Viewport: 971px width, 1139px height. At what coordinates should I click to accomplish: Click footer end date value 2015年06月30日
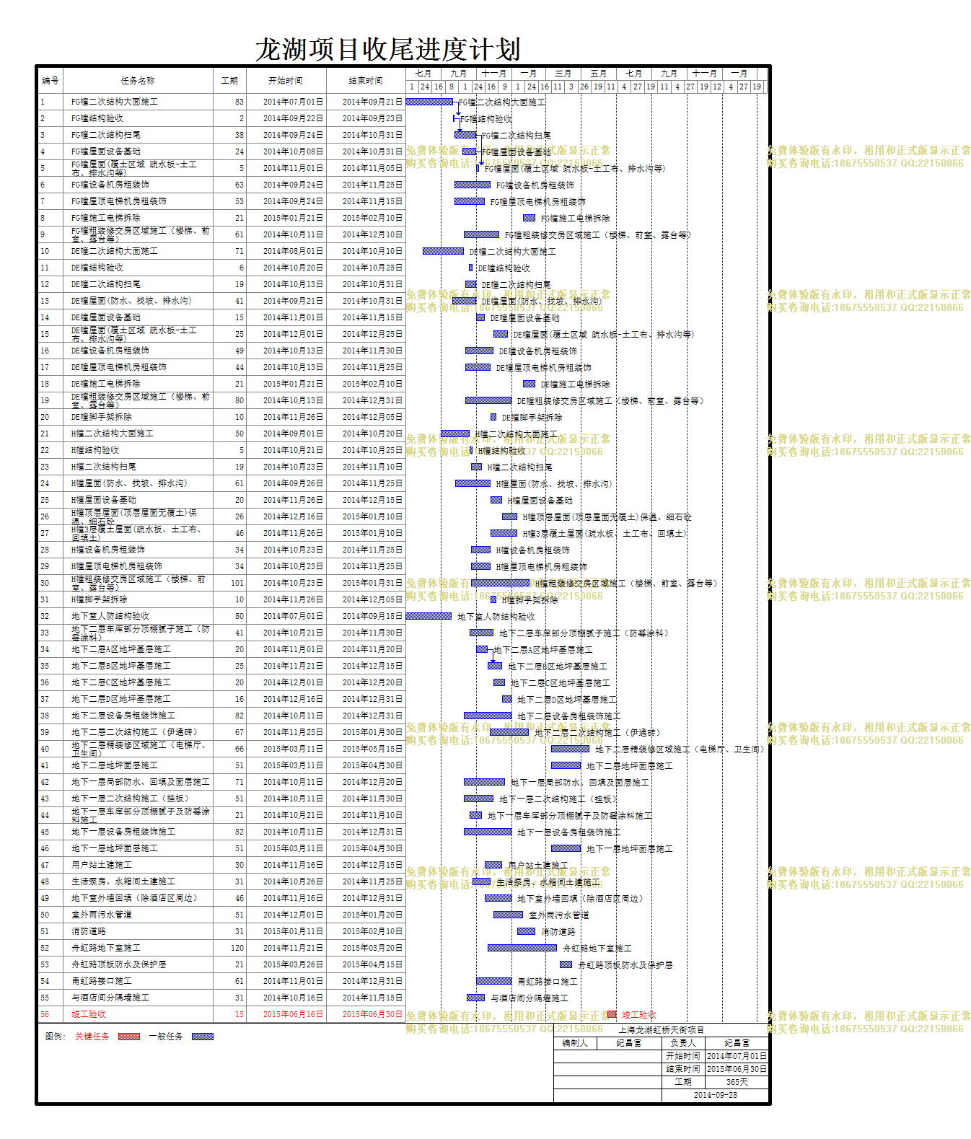coord(737,1069)
